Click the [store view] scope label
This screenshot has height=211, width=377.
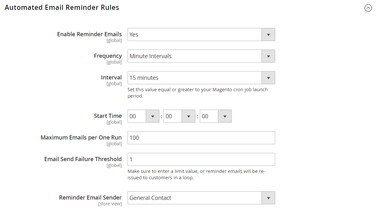tap(110, 204)
